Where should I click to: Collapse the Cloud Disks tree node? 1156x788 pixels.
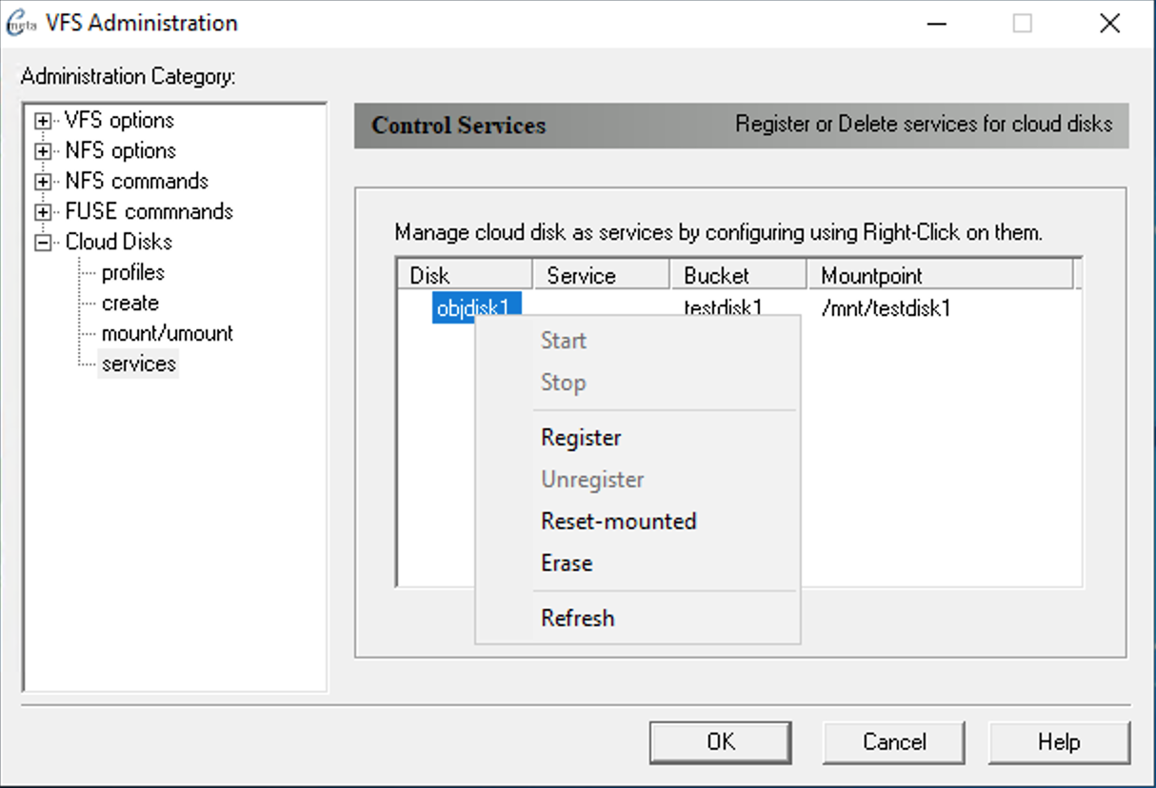[x=43, y=243]
